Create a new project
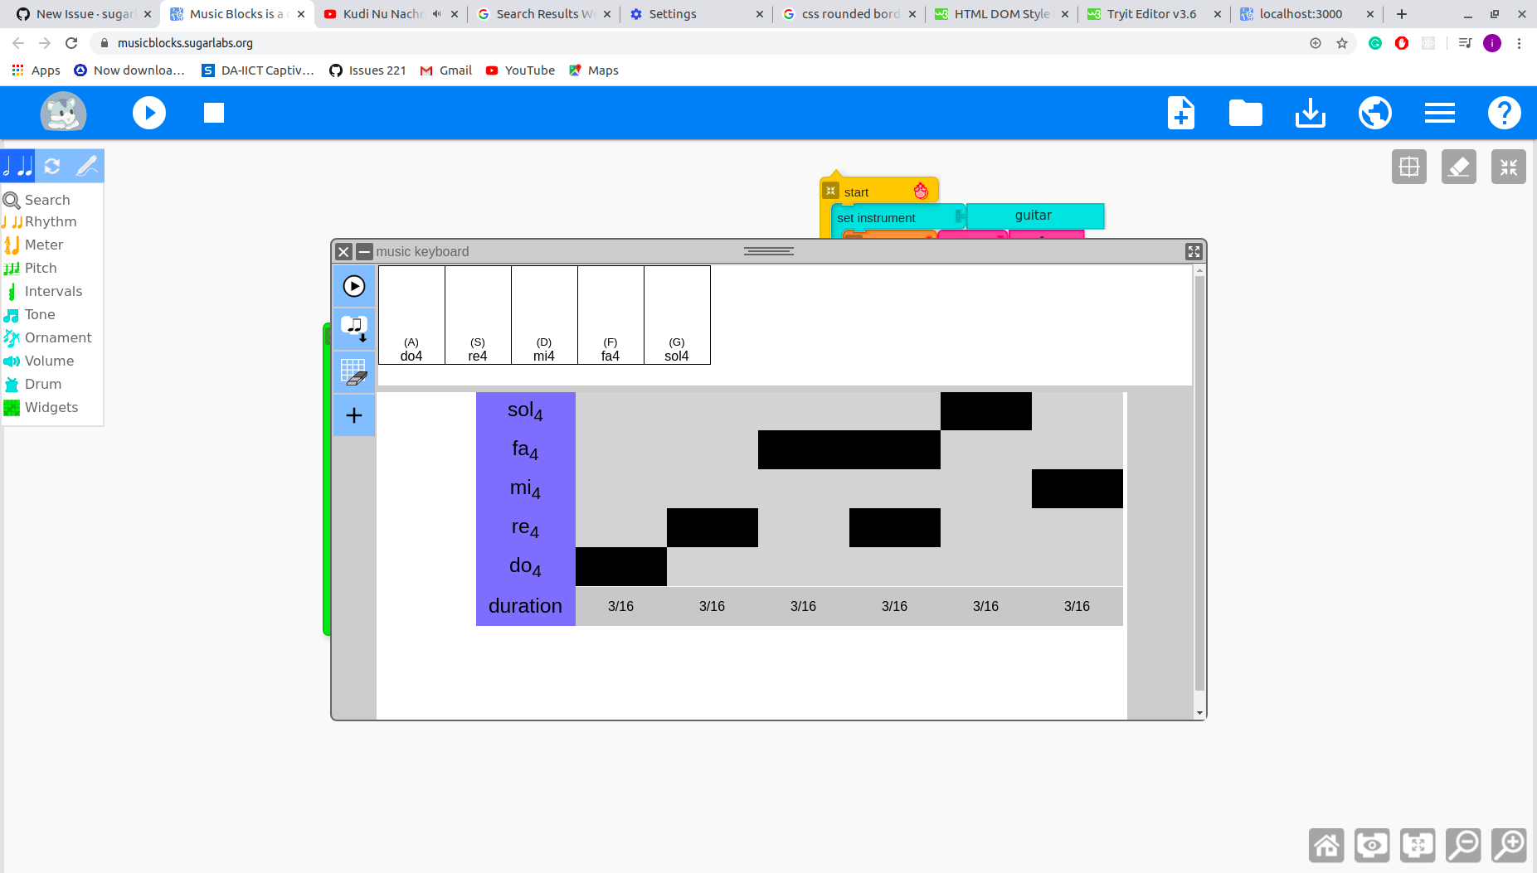The height and width of the screenshot is (873, 1537). tap(1180, 113)
